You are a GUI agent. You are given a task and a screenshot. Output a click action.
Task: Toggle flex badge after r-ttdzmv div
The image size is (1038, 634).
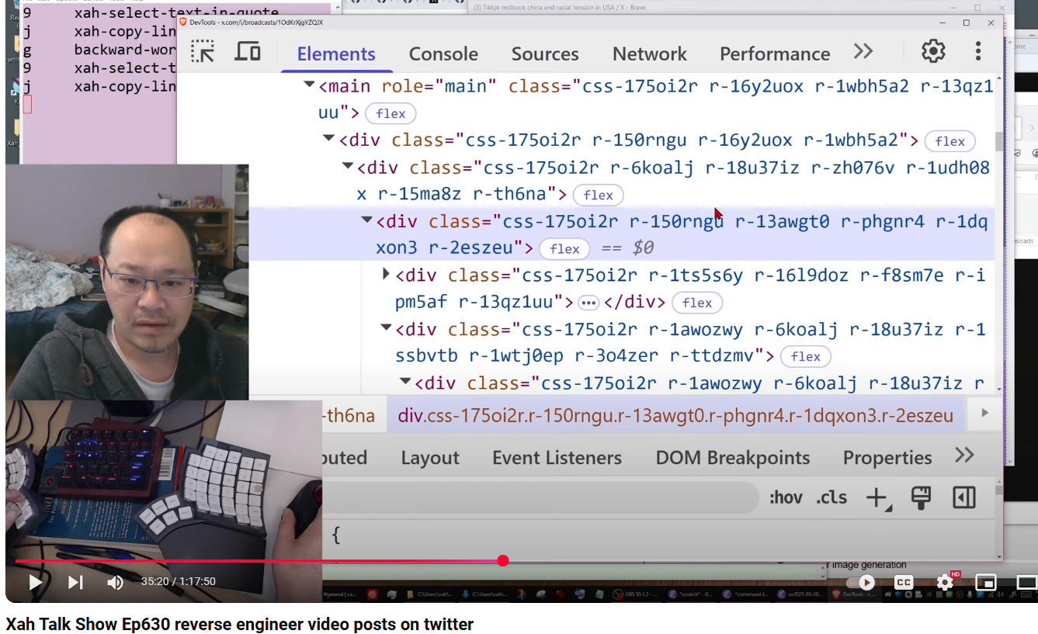pyautogui.click(x=806, y=356)
